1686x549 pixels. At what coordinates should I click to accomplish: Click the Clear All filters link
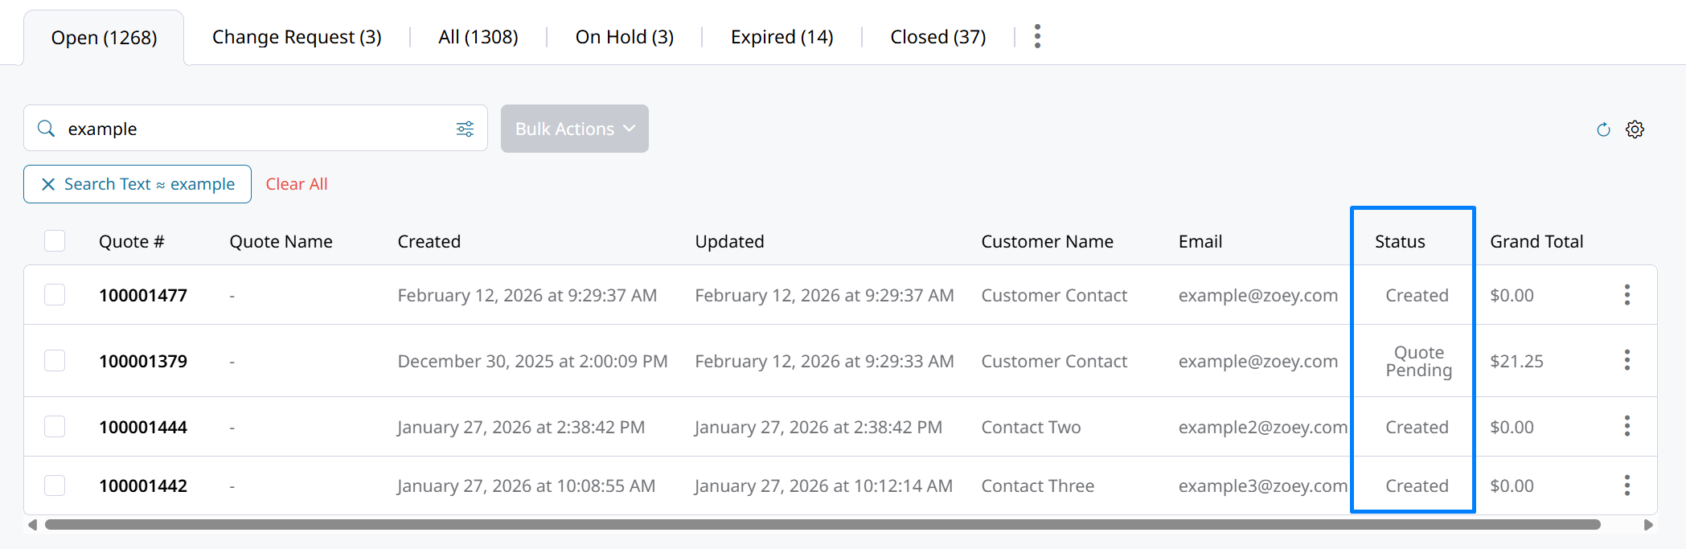297,184
